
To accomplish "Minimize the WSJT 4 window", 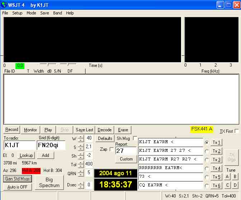I will point(220,5).
